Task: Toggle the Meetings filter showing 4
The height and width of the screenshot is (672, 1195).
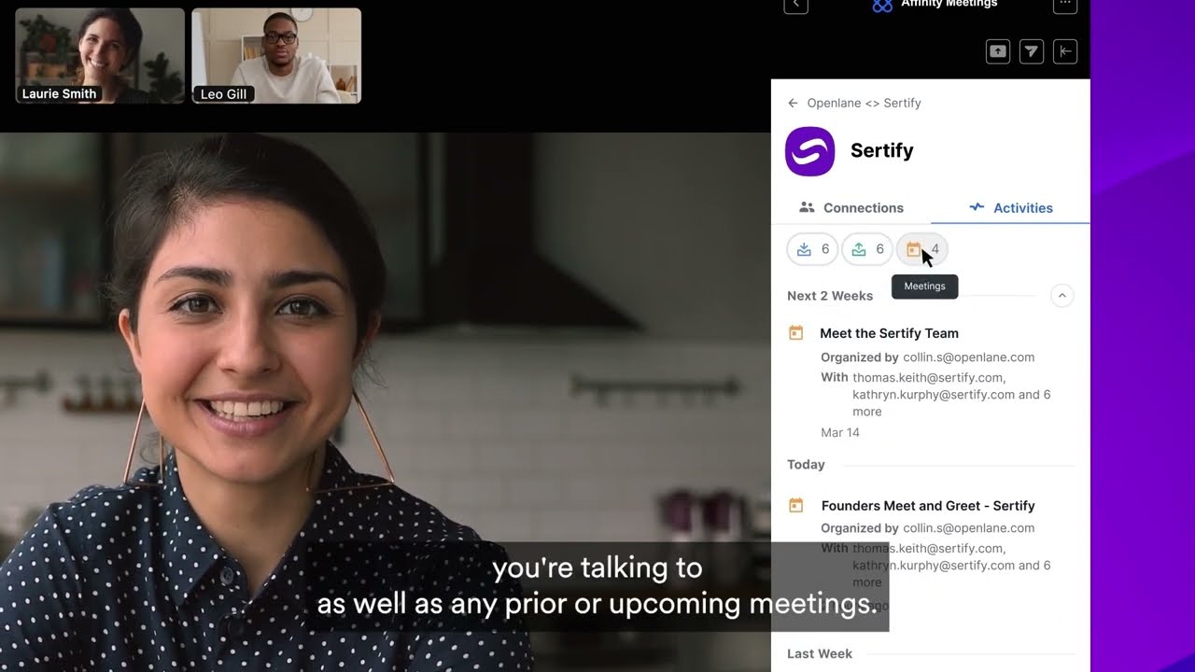Action: (922, 249)
